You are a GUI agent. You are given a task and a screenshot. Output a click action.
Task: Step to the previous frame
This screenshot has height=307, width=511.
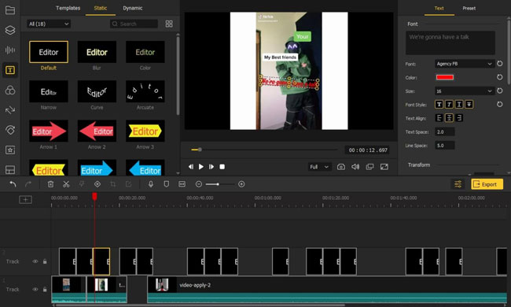(x=191, y=167)
